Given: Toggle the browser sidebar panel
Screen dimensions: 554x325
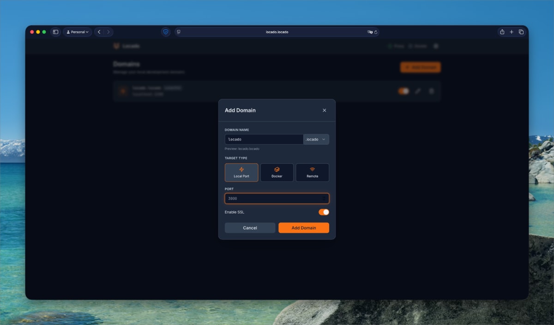Looking at the screenshot, I should [55, 32].
